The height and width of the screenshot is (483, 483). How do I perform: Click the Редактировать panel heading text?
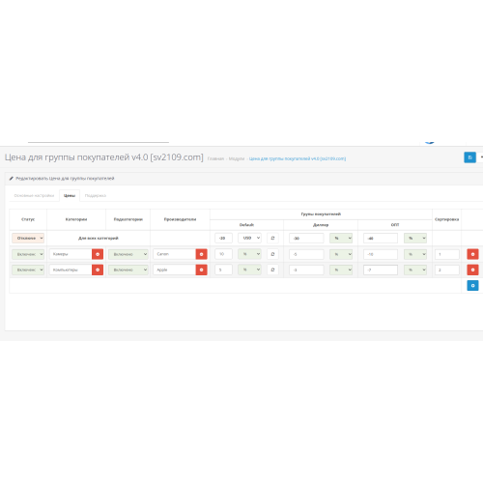(65, 179)
